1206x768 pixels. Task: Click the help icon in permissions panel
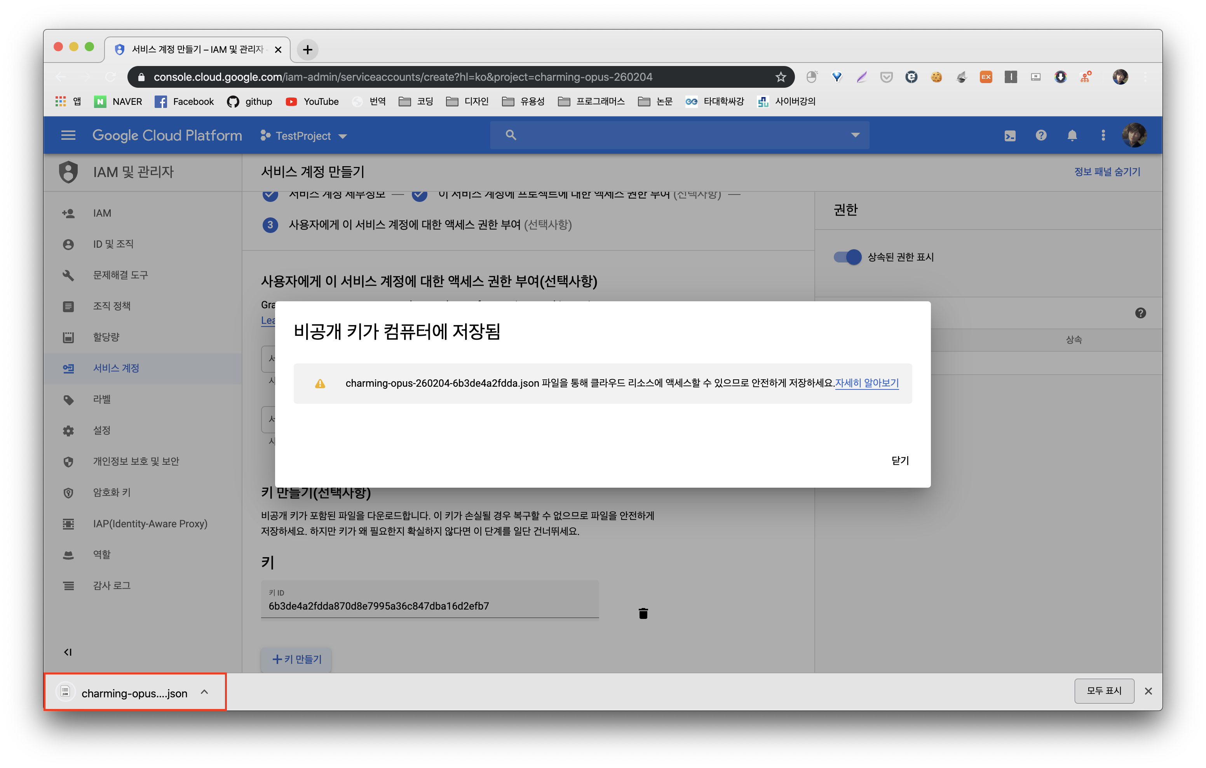pos(1140,313)
